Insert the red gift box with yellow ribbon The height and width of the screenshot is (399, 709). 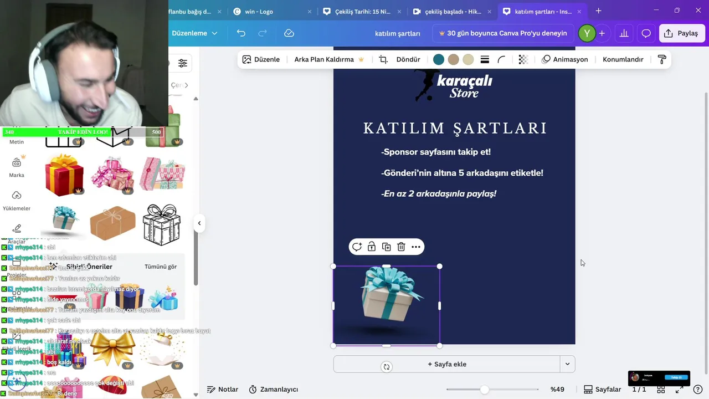click(64, 175)
